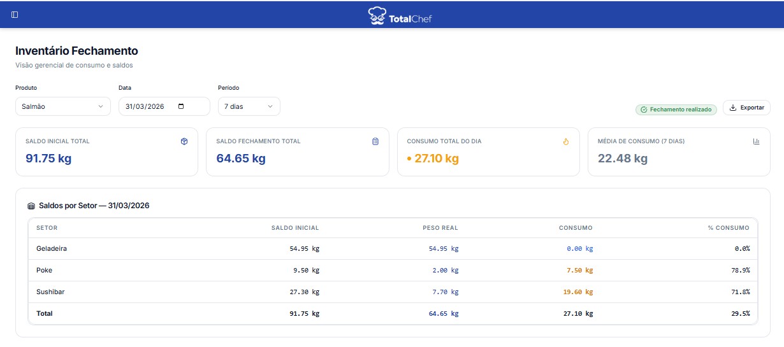
Task: Select the Poke sector row
Action: tap(45, 271)
